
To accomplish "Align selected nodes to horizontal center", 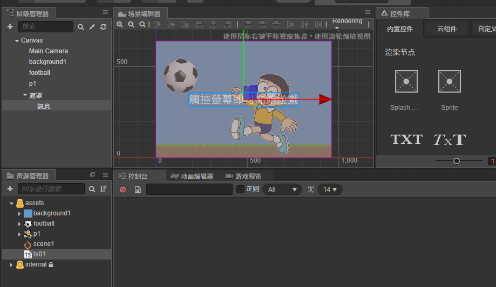I will pyautogui.click(x=214, y=24).
